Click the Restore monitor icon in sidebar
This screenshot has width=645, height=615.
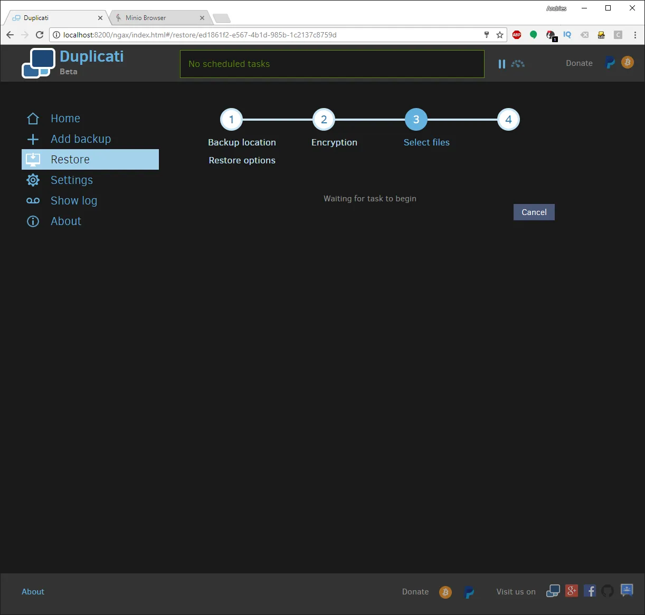click(33, 160)
